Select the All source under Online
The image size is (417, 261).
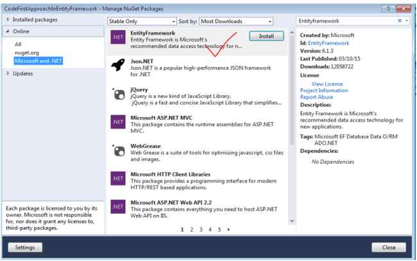click(18, 44)
